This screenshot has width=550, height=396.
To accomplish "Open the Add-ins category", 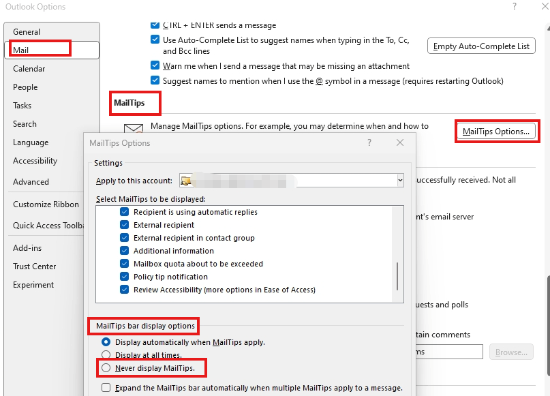I will click(27, 247).
